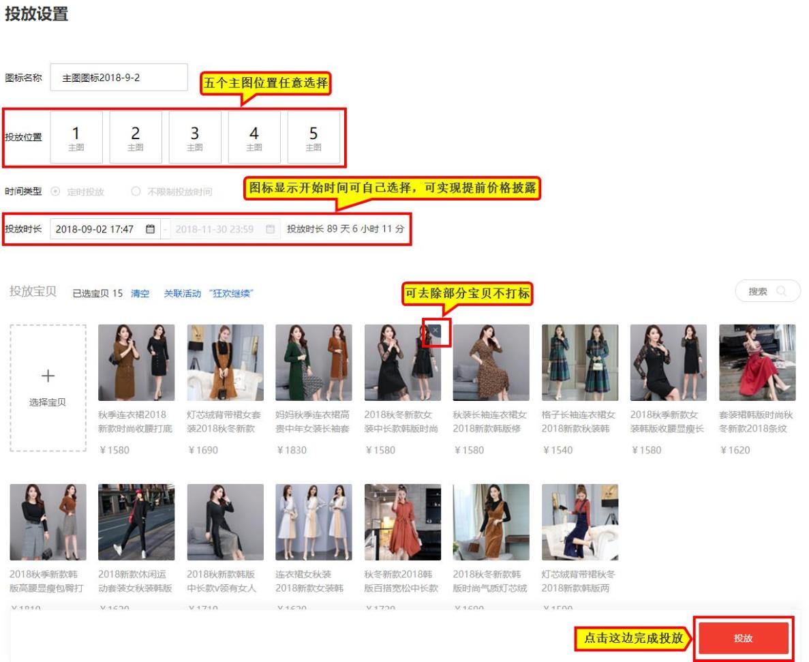
Task: Click the search magnifier icon
Action: pos(782,292)
